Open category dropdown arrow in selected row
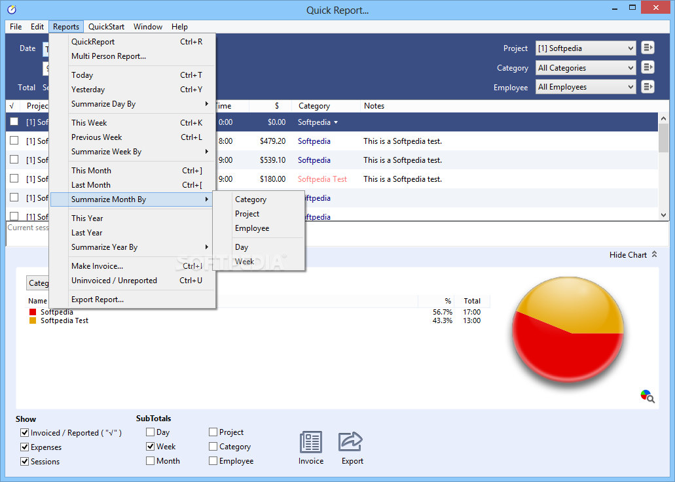This screenshot has width=675, height=482. (336, 122)
